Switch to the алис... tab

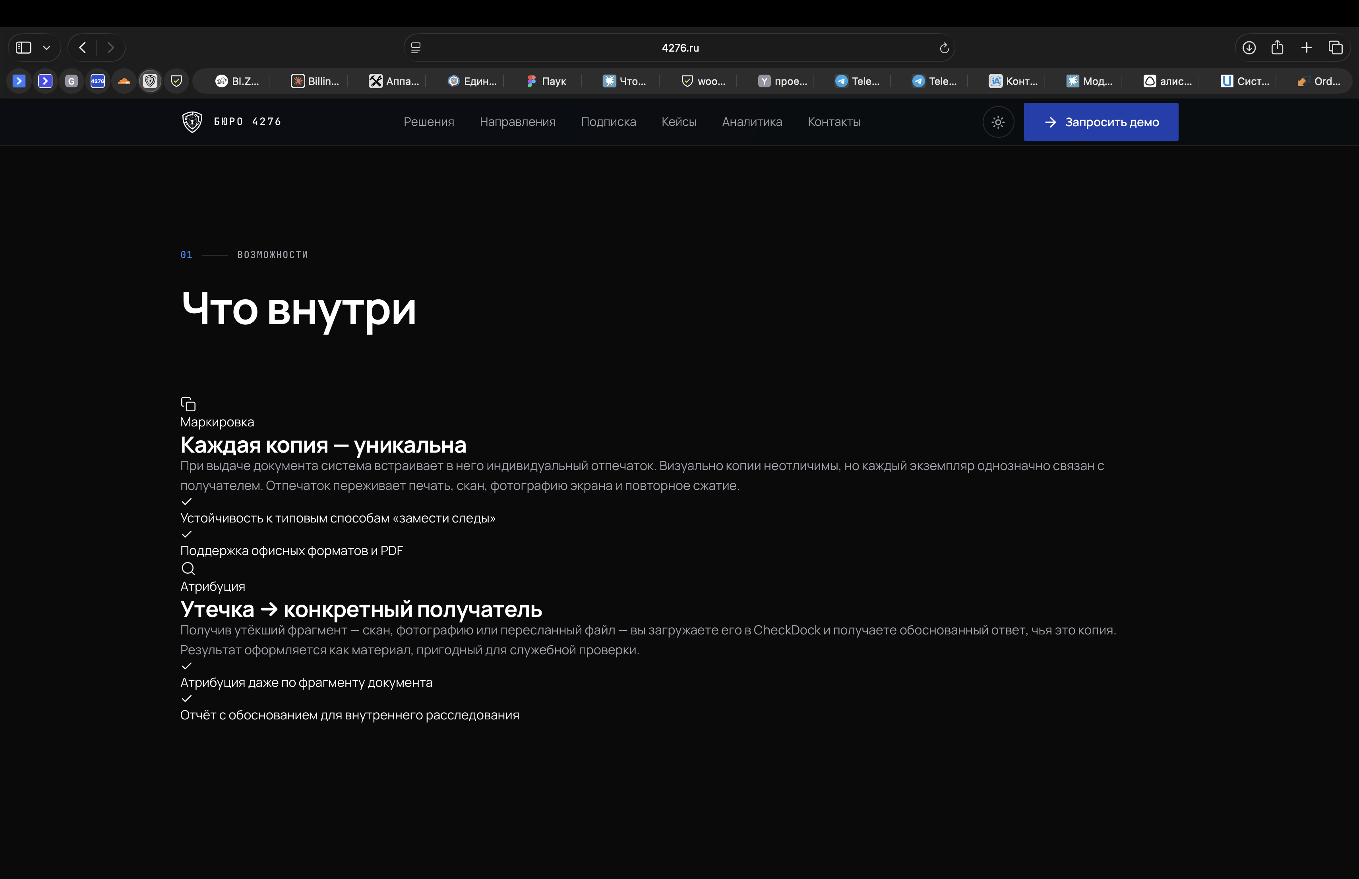pos(1167,81)
